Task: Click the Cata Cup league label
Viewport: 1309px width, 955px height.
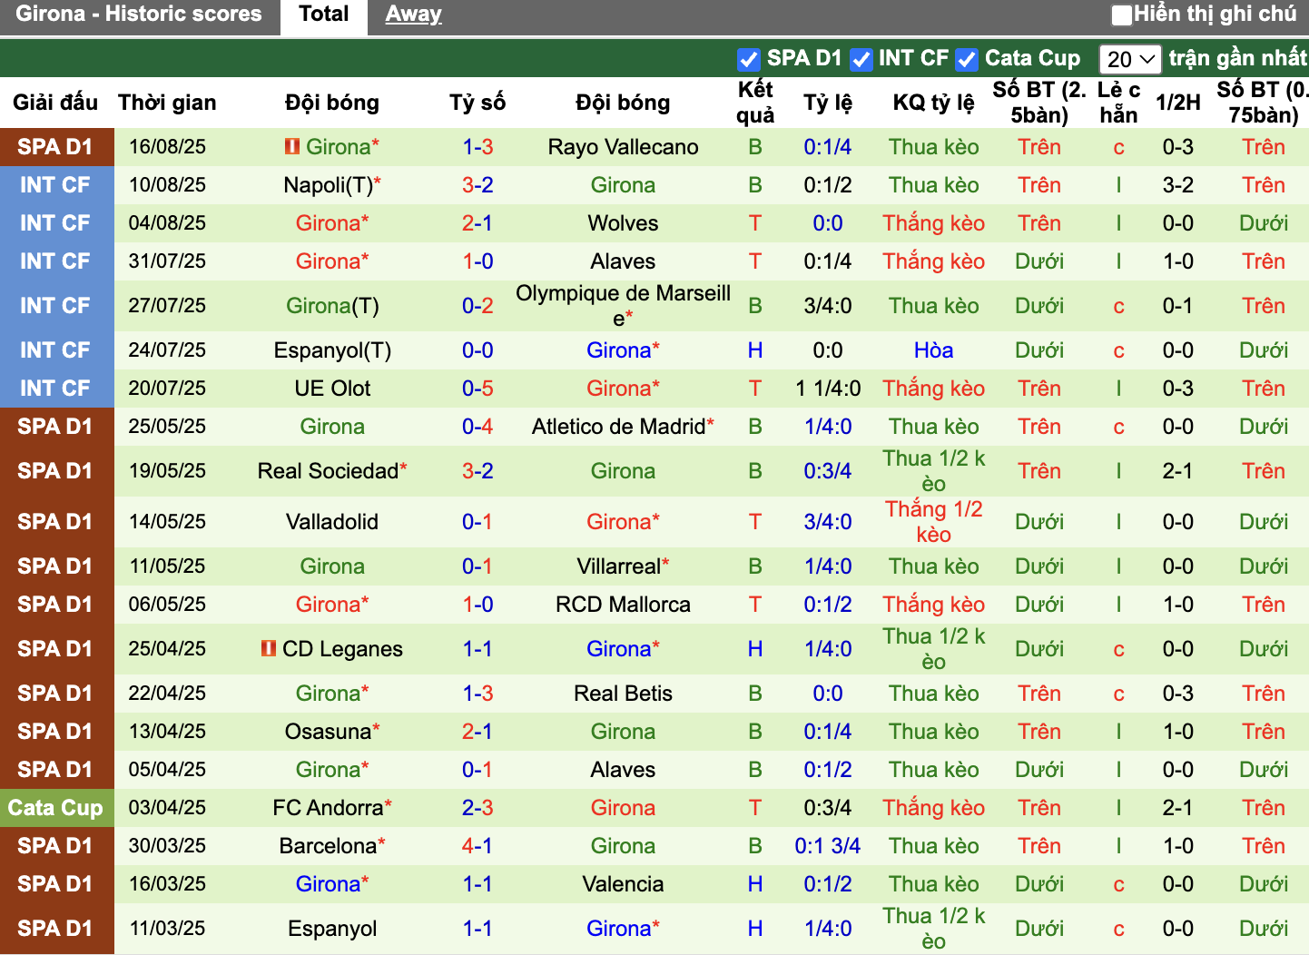Action: pos(55,808)
